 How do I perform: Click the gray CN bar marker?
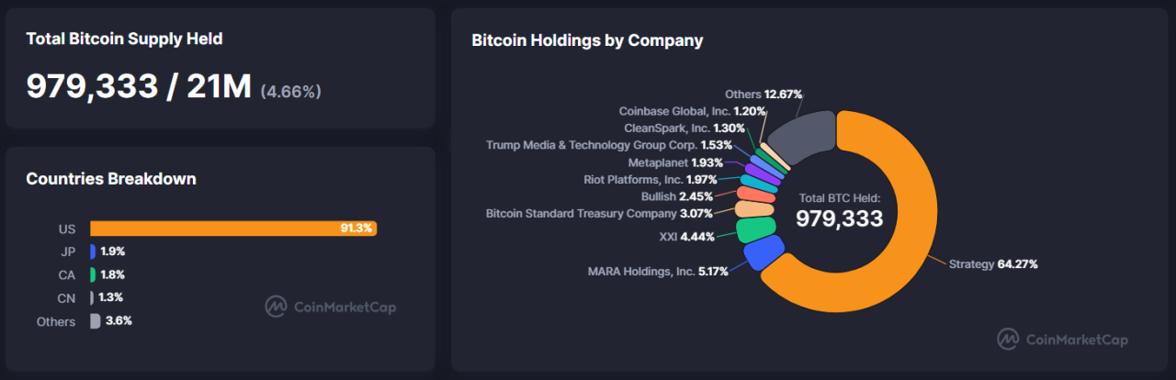coord(92,297)
